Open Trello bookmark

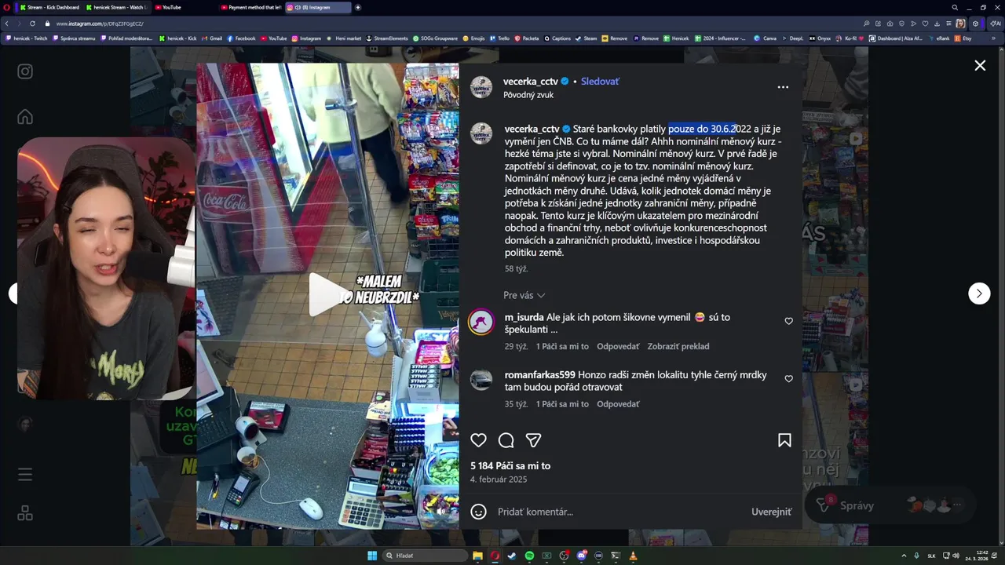[x=499, y=38]
